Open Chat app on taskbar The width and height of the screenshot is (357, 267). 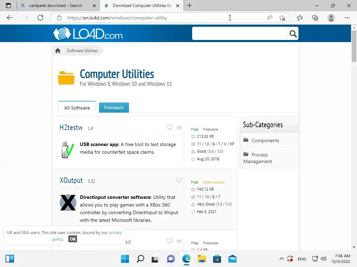[x=171, y=259]
